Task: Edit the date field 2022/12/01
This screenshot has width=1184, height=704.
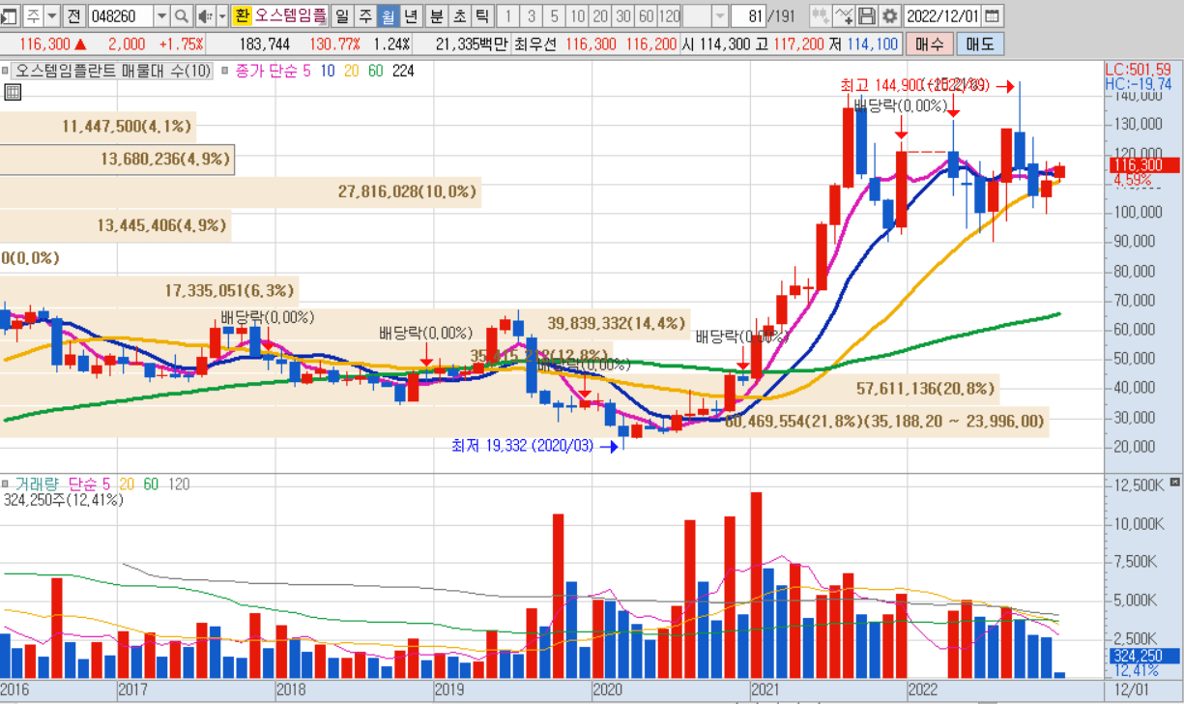Action: point(942,16)
